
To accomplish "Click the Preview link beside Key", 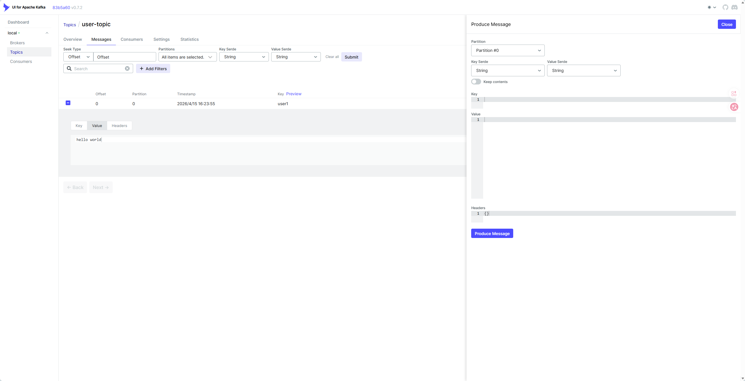I will click(x=294, y=94).
